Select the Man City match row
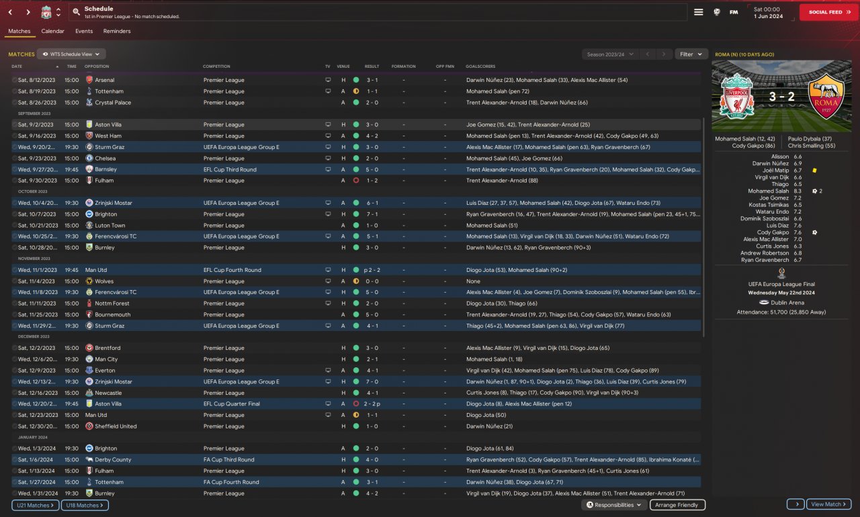860x517 pixels. tap(356, 359)
